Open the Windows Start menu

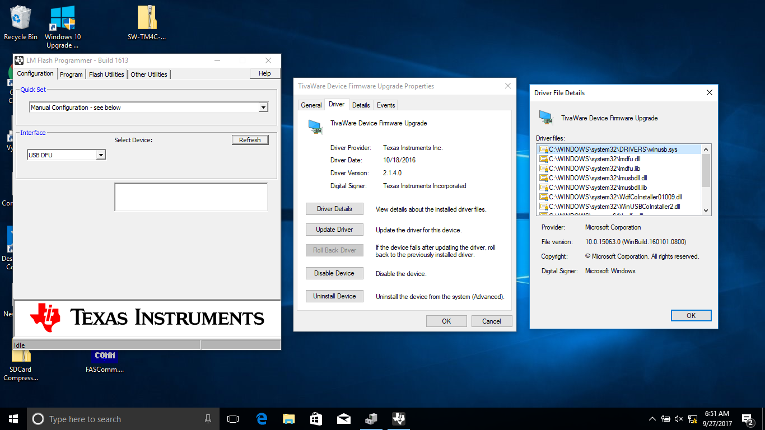13,419
